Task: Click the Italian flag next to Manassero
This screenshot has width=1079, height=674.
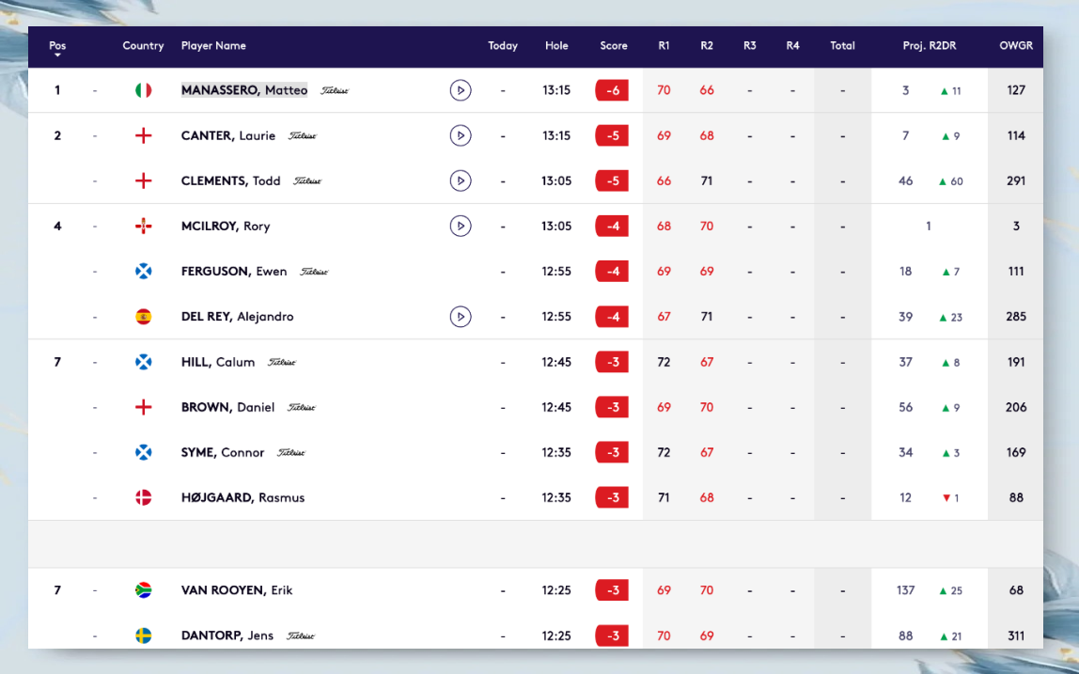Action: [x=144, y=90]
